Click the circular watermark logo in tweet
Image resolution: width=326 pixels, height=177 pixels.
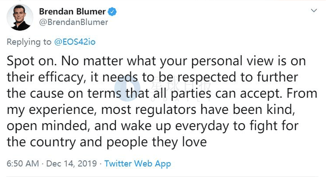pos(127,88)
